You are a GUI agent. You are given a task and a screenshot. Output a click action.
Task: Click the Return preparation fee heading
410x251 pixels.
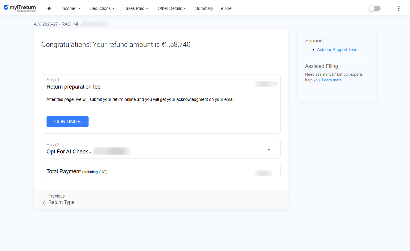point(74,87)
